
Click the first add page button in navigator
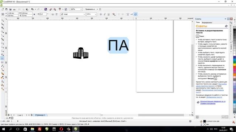tap(8, 115)
